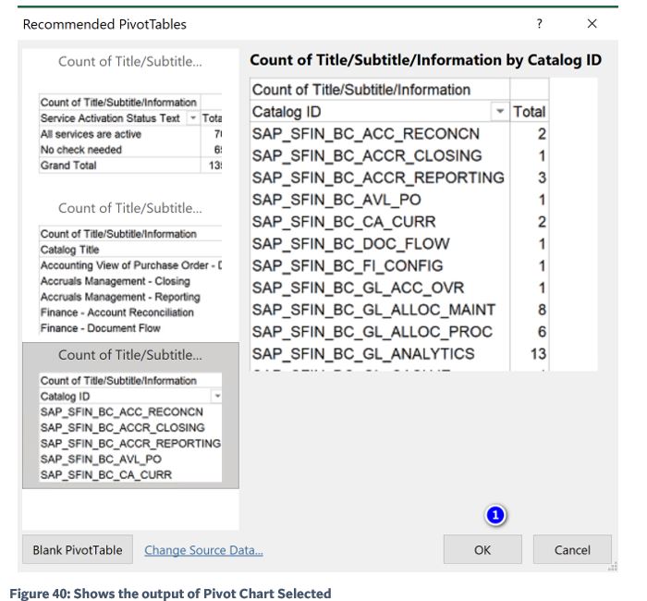Click the Total column header in preview
The width and height of the screenshot is (647, 601).
pos(529,112)
